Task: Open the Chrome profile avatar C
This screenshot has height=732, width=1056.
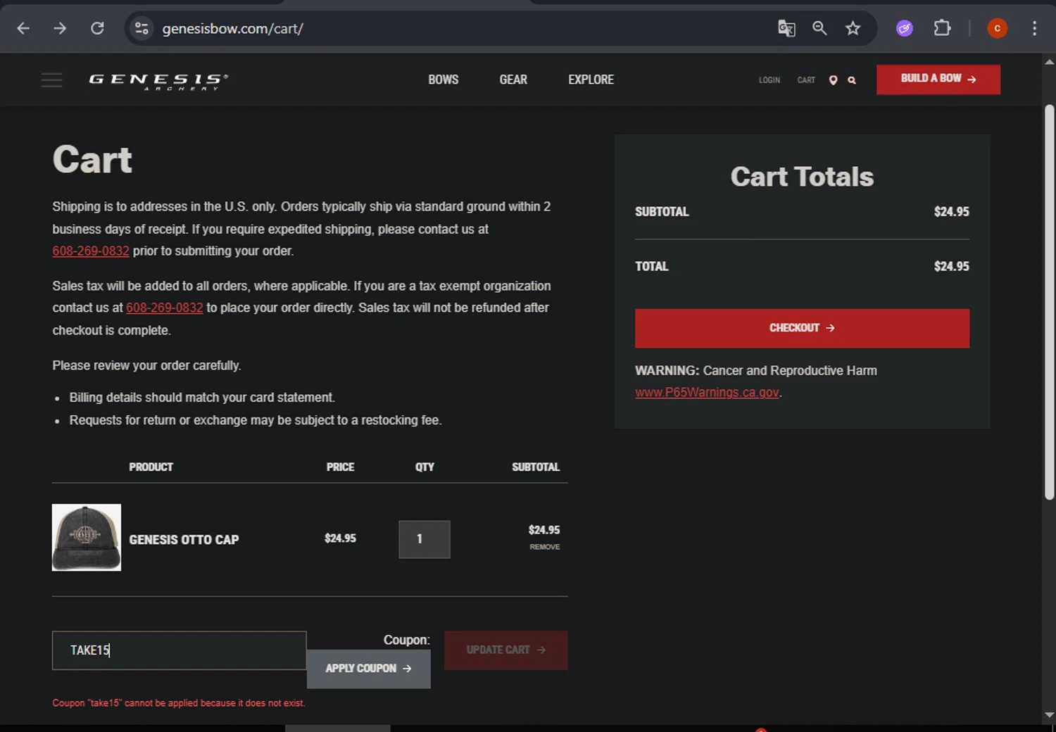Action: pos(997,28)
